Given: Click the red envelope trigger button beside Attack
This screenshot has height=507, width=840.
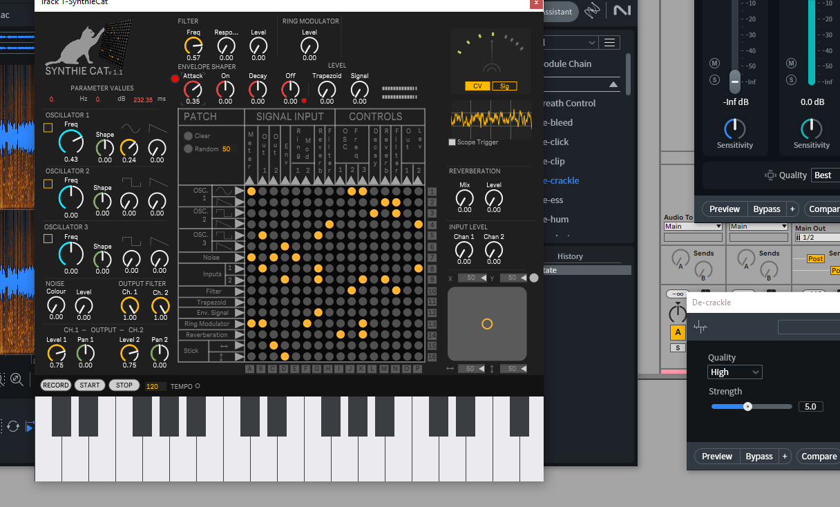Looking at the screenshot, I should tap(175, 79).
